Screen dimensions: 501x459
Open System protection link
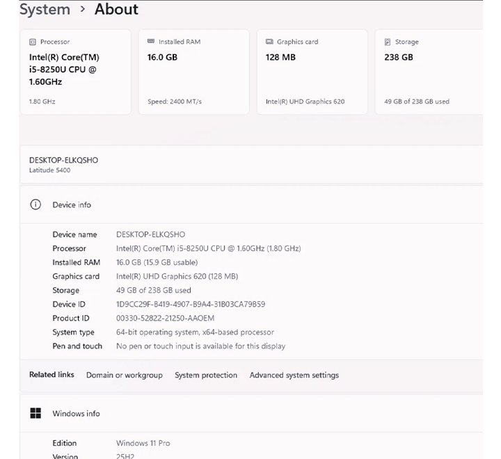click(x=206, y=375)
